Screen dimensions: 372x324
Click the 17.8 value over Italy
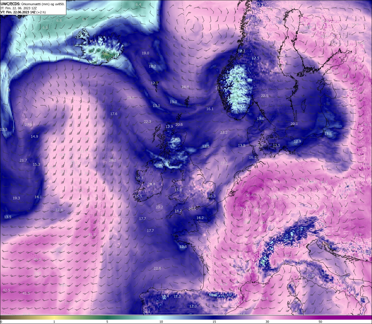coord(311,275)
